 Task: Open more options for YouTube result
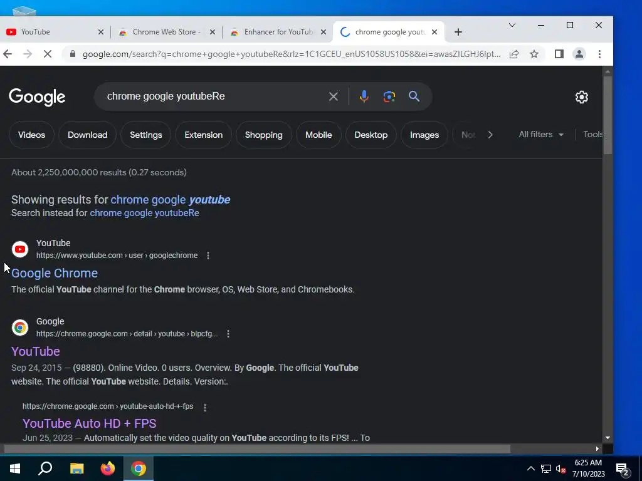(208, 256)
